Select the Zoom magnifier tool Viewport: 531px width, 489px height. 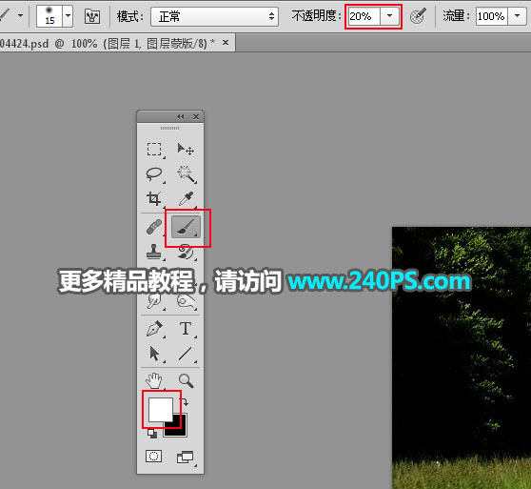186,381
